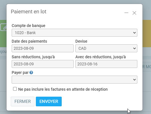The image size is (151, 114).
Task: Click the Devise dropdown chevron arrow
Action: tap(135, 48)
